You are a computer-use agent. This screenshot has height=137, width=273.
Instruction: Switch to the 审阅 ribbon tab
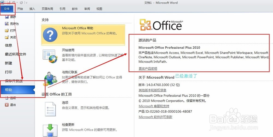click(87, 9)
